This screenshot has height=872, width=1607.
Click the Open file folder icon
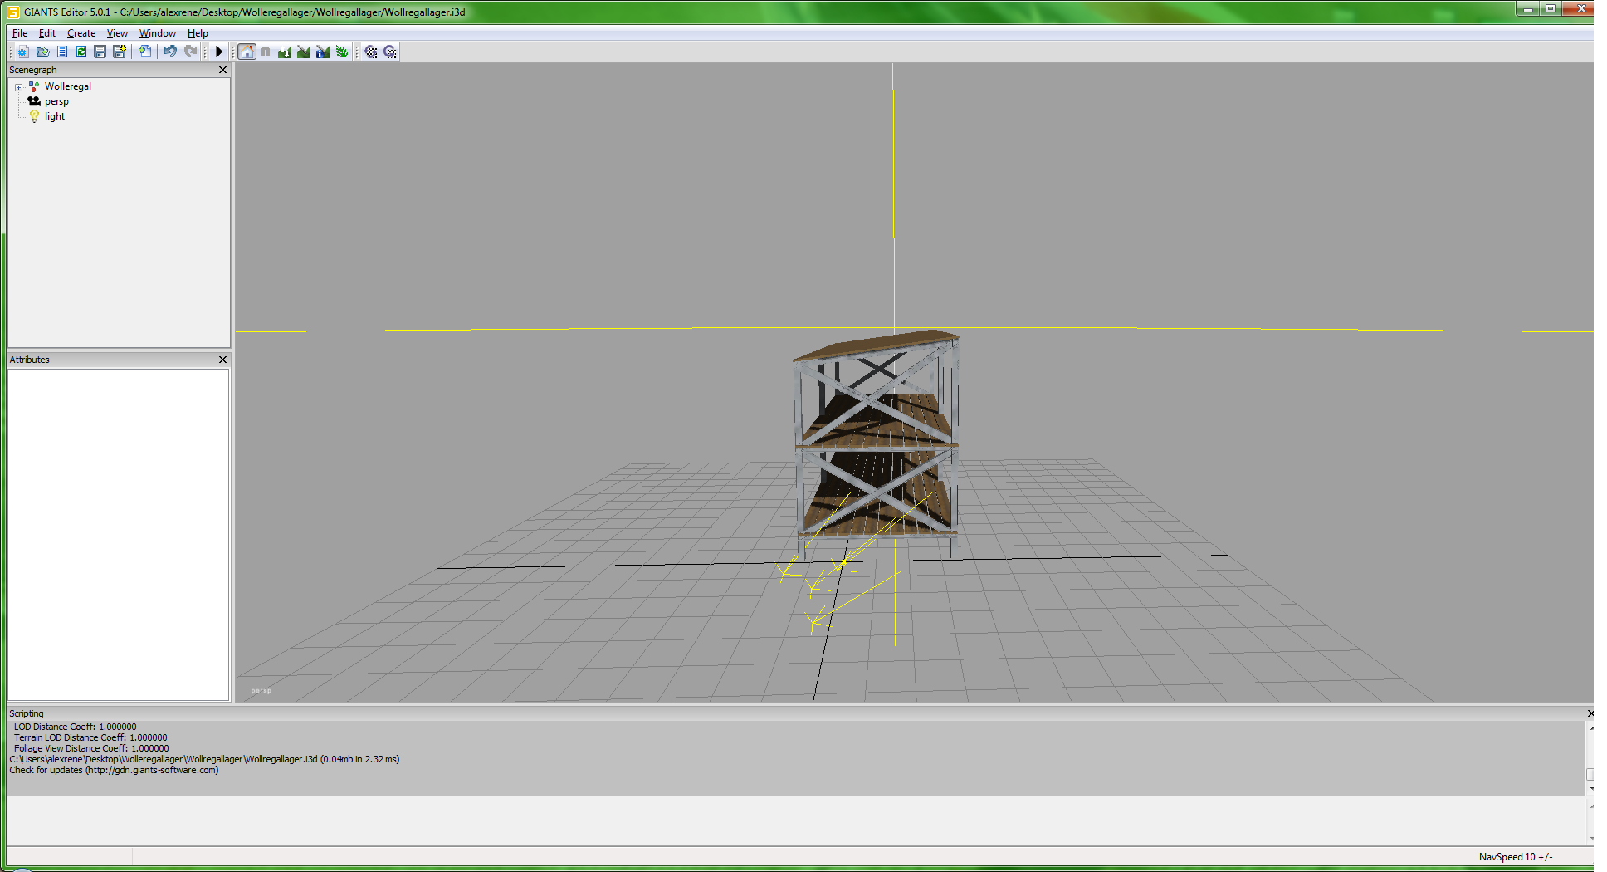click(42, 51)
